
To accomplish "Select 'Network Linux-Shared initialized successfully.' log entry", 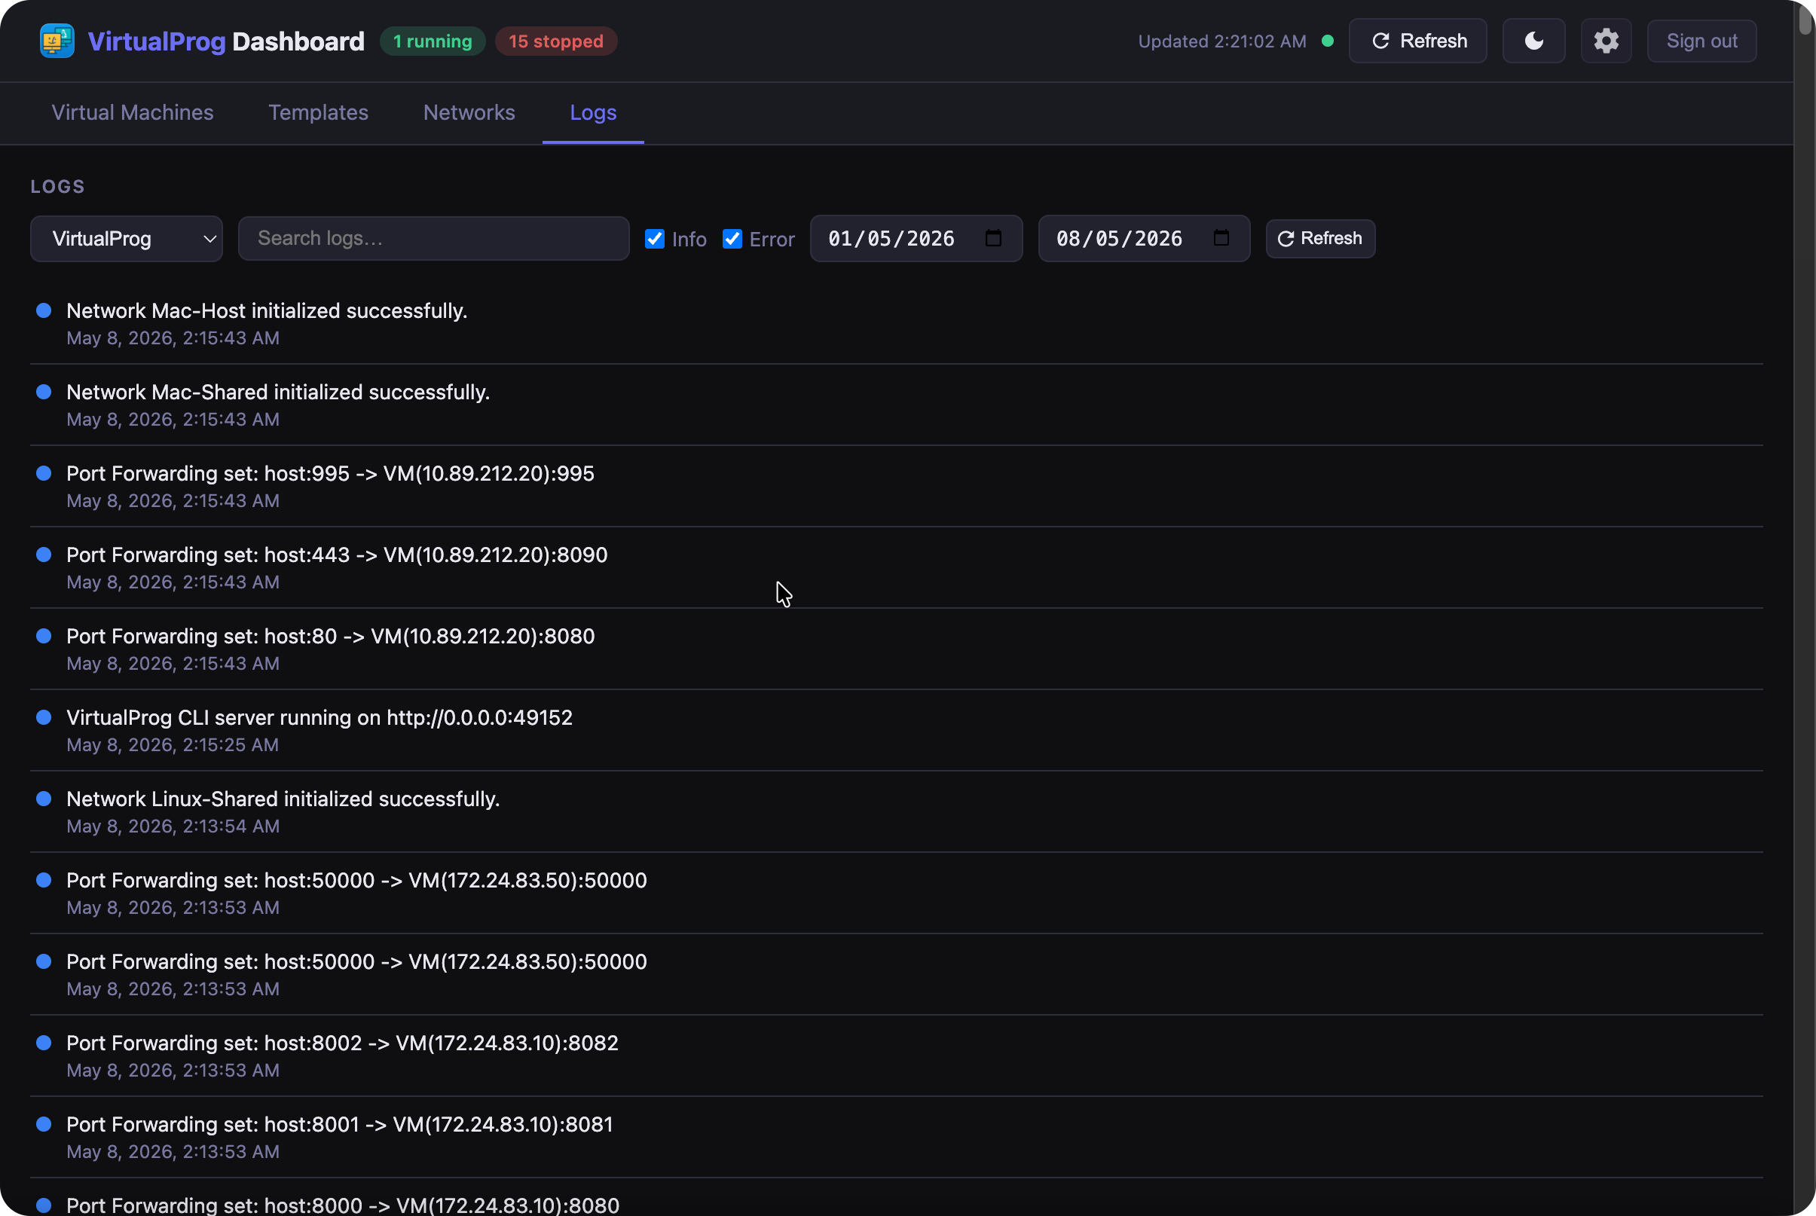I will 897,813.
